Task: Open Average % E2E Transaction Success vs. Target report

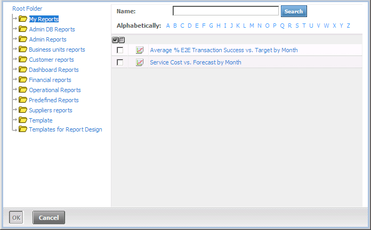Action: (x=224, y=50)
